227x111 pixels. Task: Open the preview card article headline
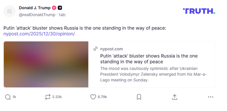[149, 59]
